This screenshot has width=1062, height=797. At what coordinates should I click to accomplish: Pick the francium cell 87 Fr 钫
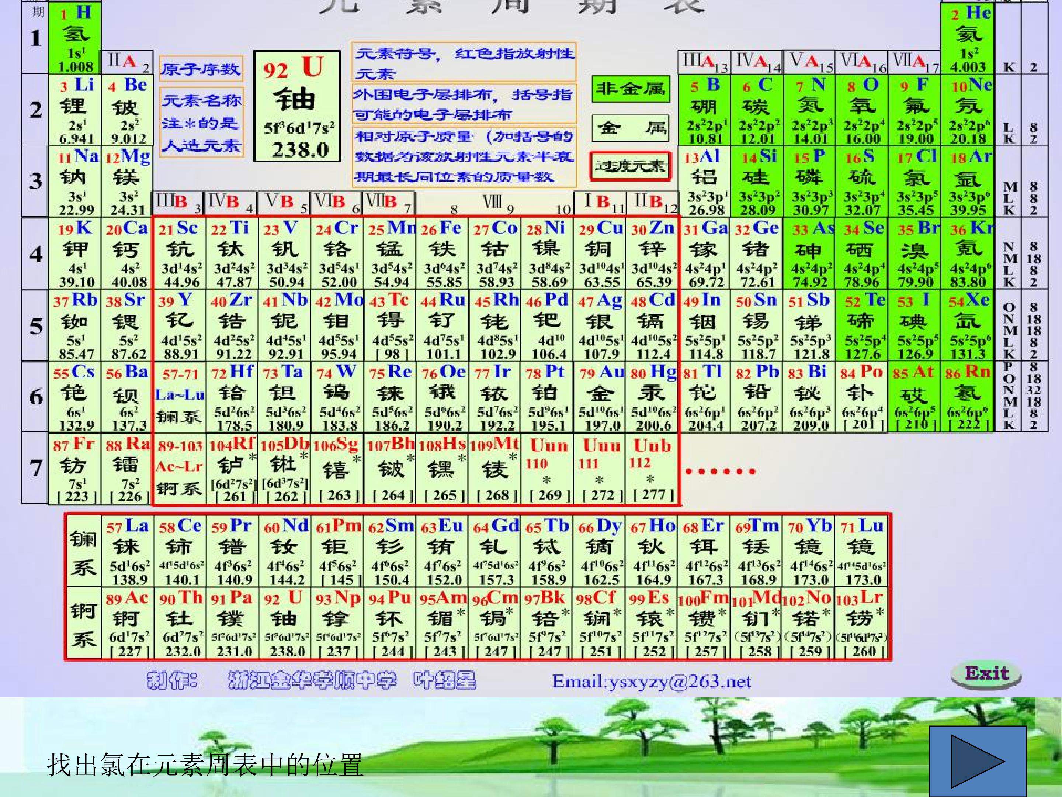coord(75,468)
